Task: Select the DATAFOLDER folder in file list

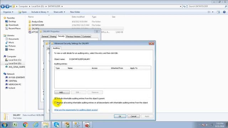Action: click(x=38, y=25)
